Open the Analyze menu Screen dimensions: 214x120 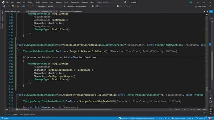(x=59, y=2)
